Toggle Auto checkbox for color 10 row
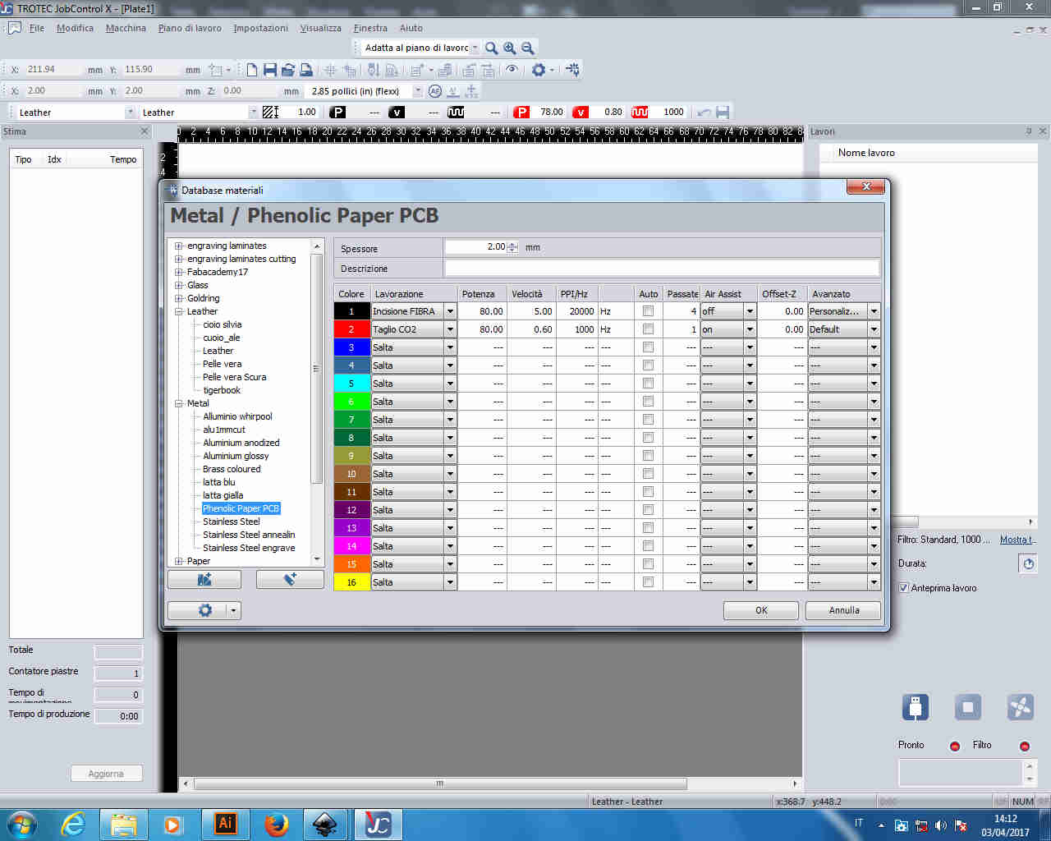The image size is (1051, 841). point(648,474)
